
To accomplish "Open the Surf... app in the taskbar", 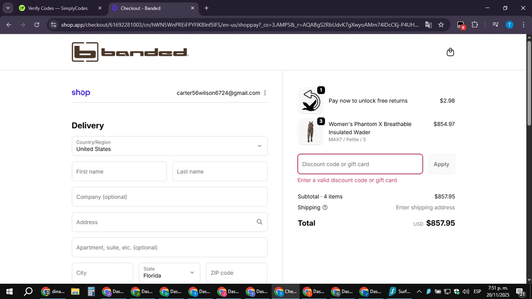I will coord(400,292).
